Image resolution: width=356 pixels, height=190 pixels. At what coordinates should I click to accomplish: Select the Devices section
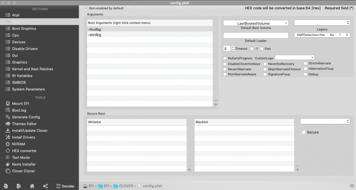tap(19, 42)
